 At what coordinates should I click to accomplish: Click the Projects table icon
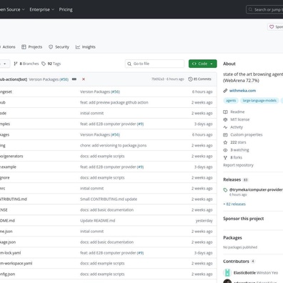click(24, 47)
